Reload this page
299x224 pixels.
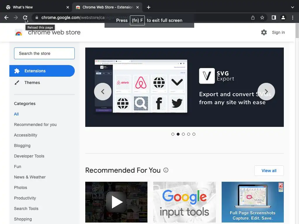[25, 17]
